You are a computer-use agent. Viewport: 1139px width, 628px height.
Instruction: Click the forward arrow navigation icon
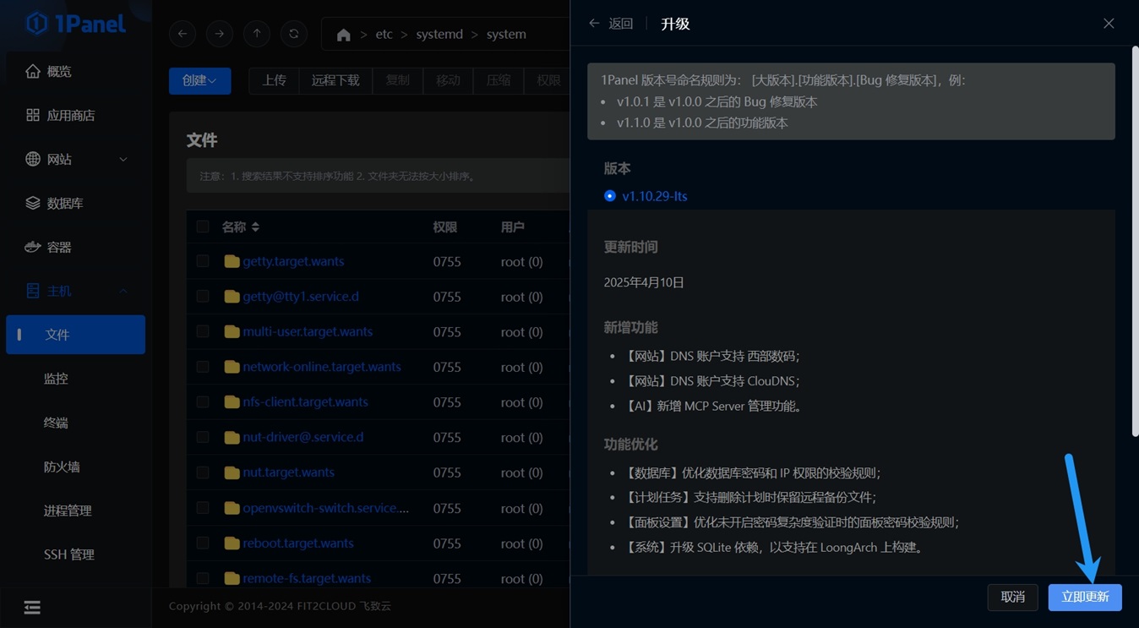click(x=220, y=34)
